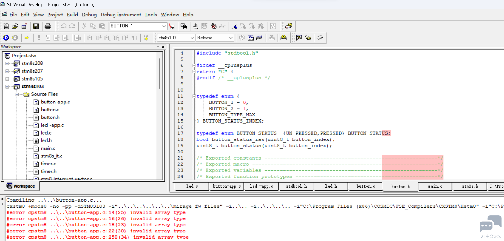The height and width of the screenshot is (241, 504).
Task: Click the programmer chip icon
Action: [320, 38]
